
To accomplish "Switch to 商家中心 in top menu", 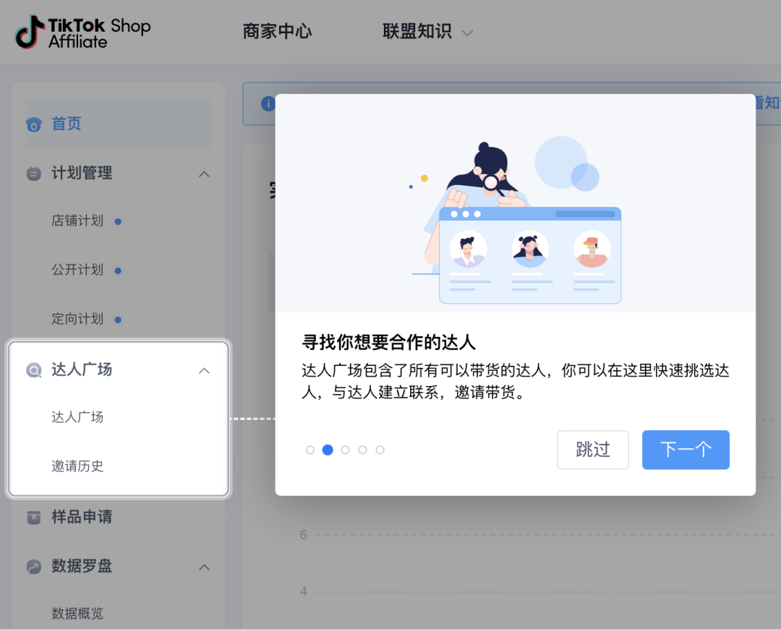I will point(277,32).
